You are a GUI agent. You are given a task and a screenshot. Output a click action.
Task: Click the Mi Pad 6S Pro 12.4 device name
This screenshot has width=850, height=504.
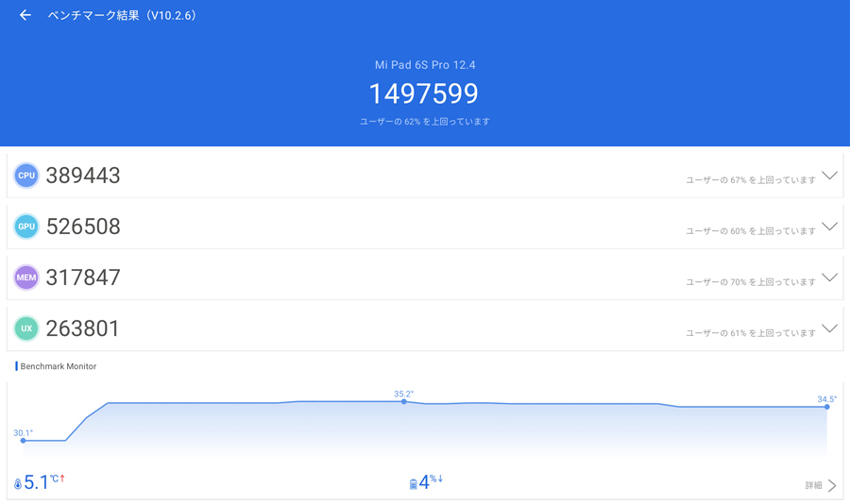click(x=425, y=65)
